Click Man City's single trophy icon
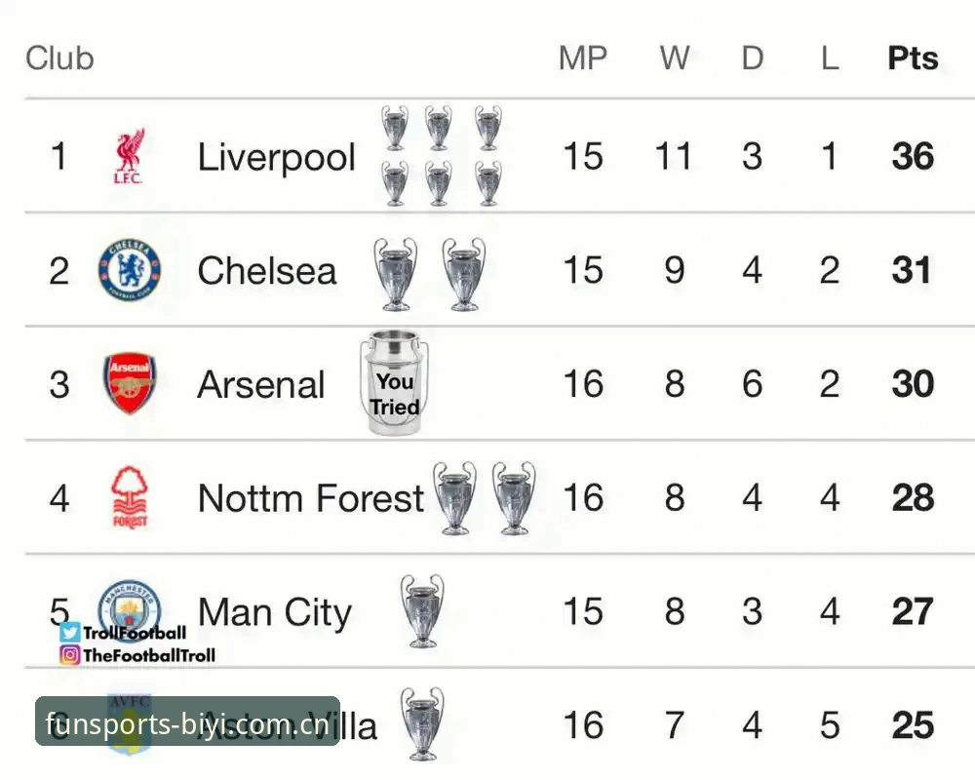The height and width of the screenshot is (780, 975). pos(422,610)
